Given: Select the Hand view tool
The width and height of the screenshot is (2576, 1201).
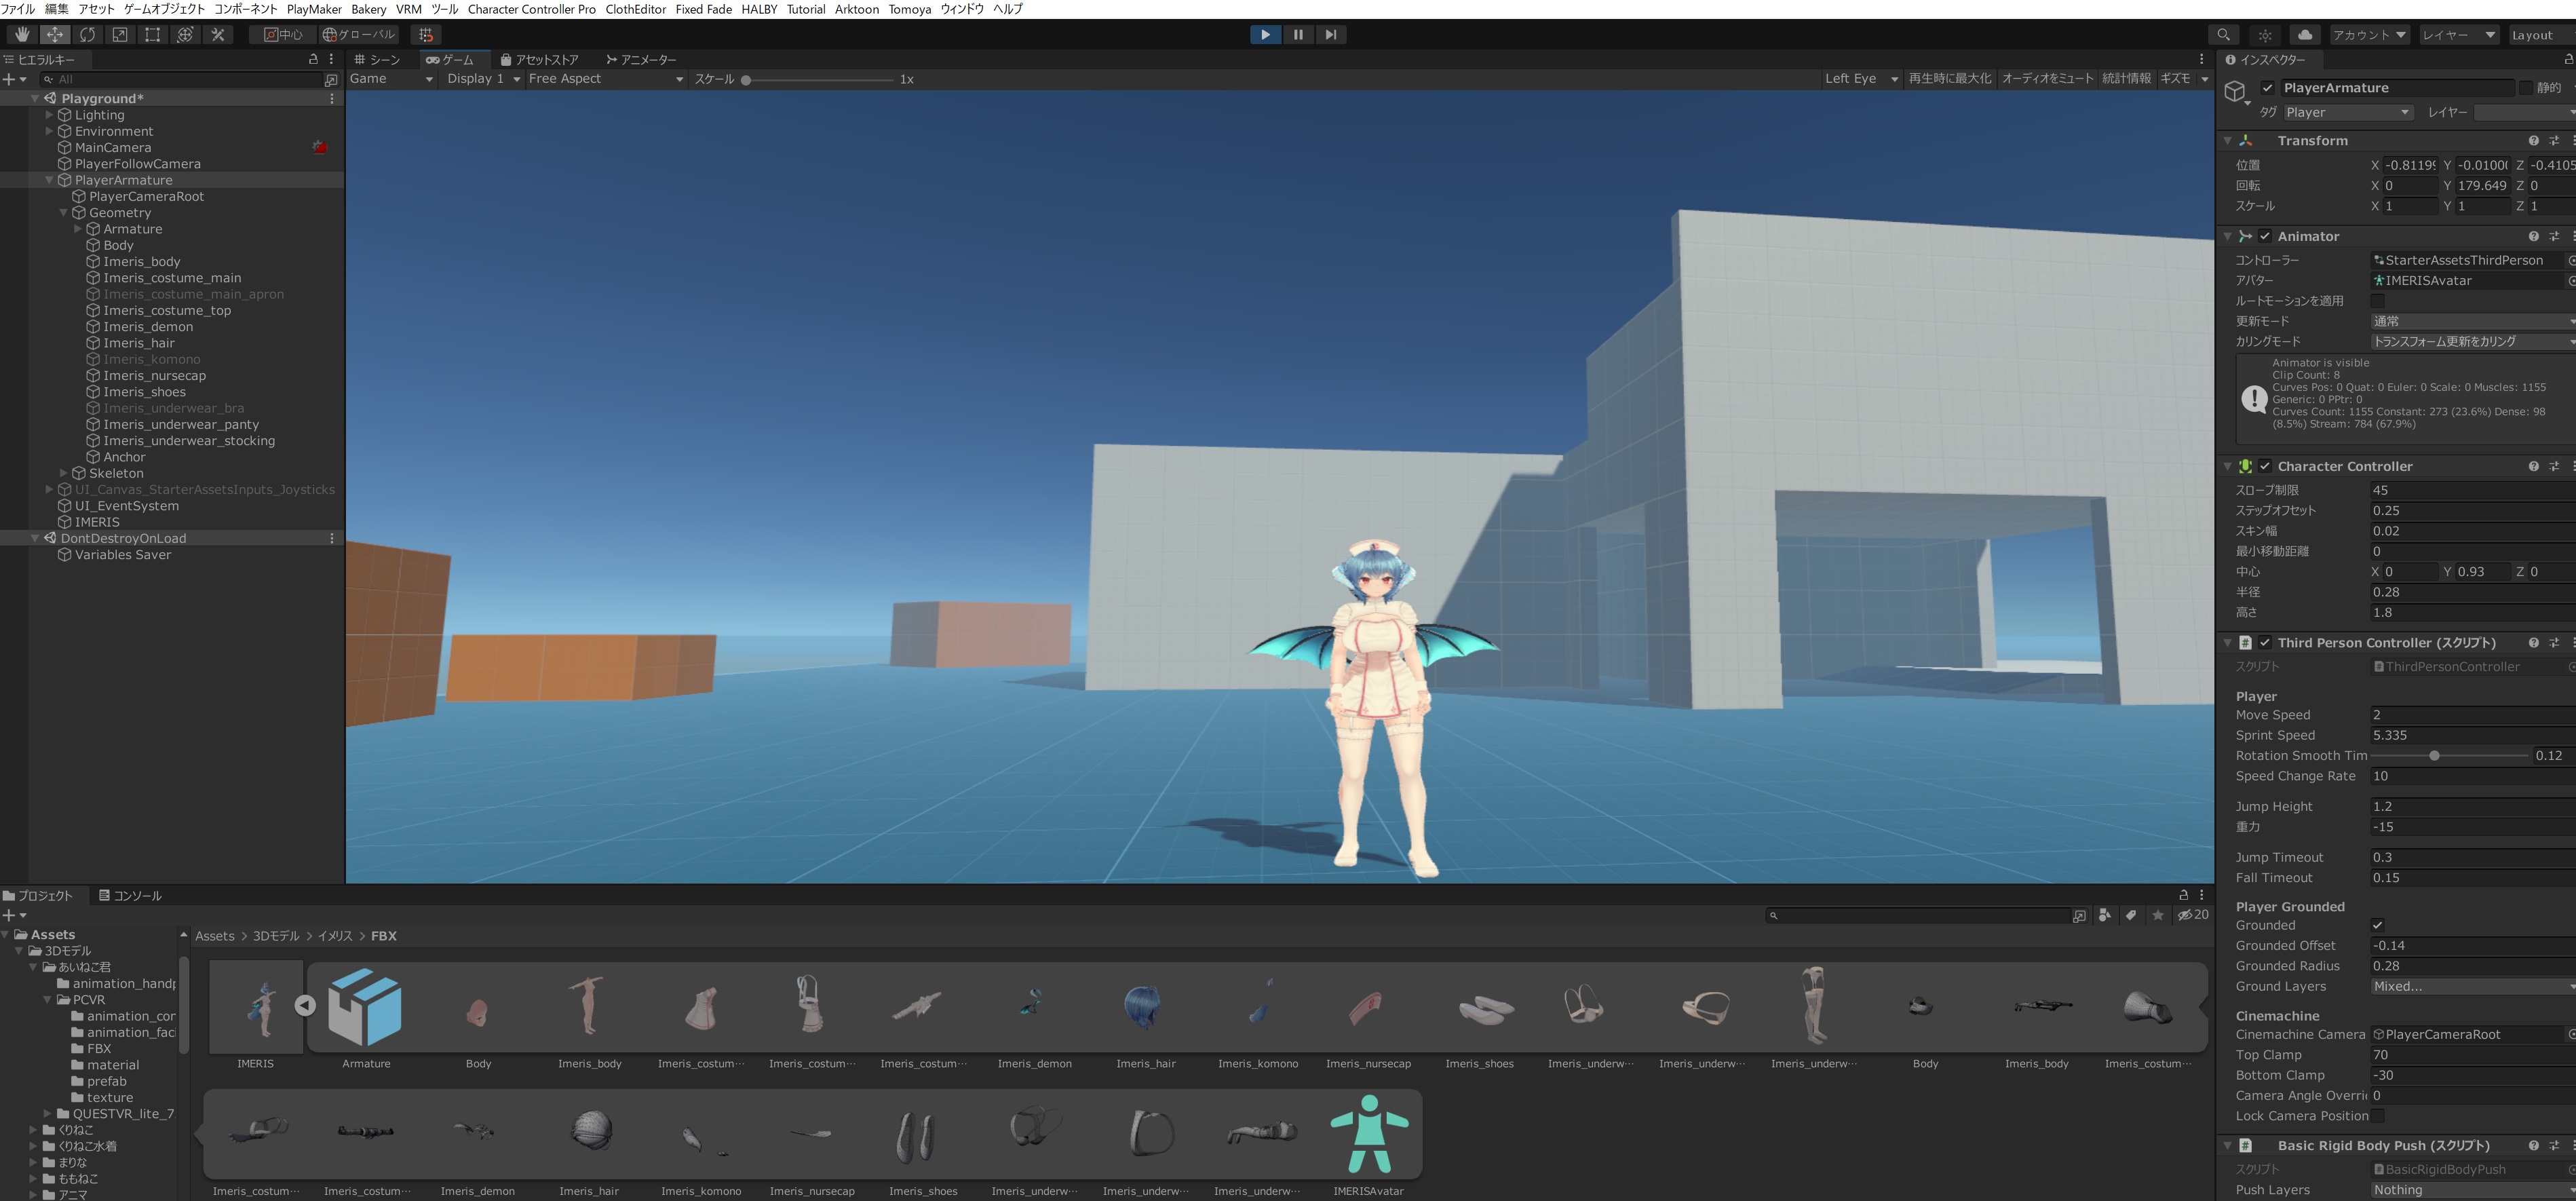Looking at the screenshot, I should (x=21, y=34).
